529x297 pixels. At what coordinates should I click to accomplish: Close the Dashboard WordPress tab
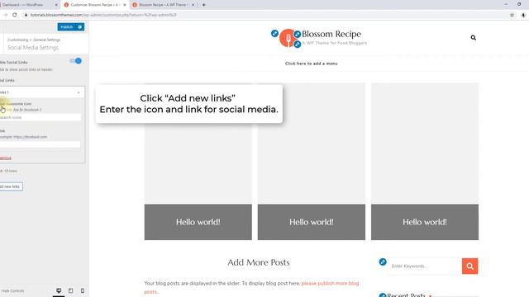coord(56,5)
